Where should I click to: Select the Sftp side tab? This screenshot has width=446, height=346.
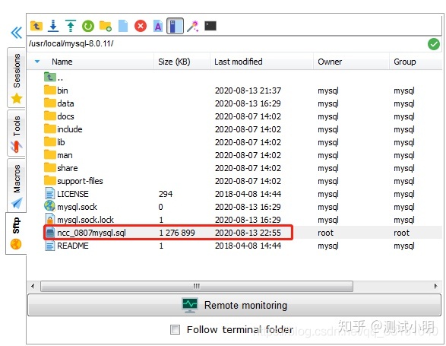16,233
